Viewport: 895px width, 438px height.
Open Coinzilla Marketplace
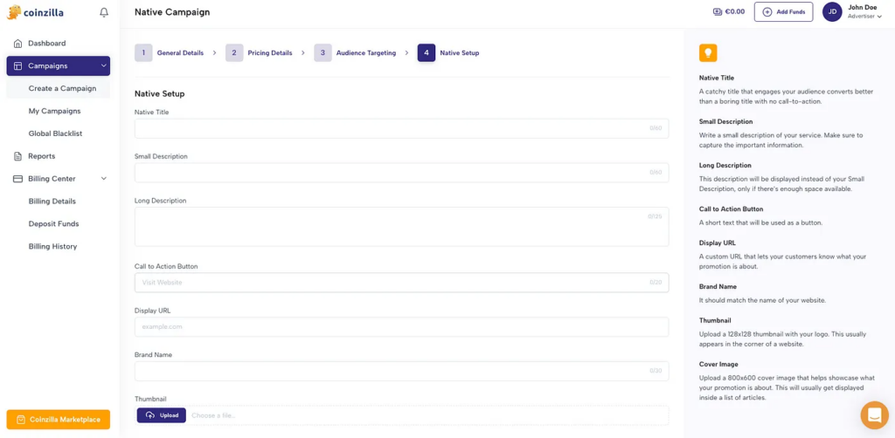click(x=59, y=420)
